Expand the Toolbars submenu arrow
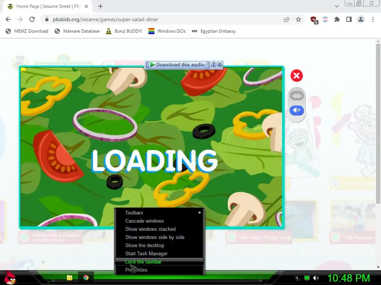This screenshot has width=381, height=285. click(x=199, y=213)
